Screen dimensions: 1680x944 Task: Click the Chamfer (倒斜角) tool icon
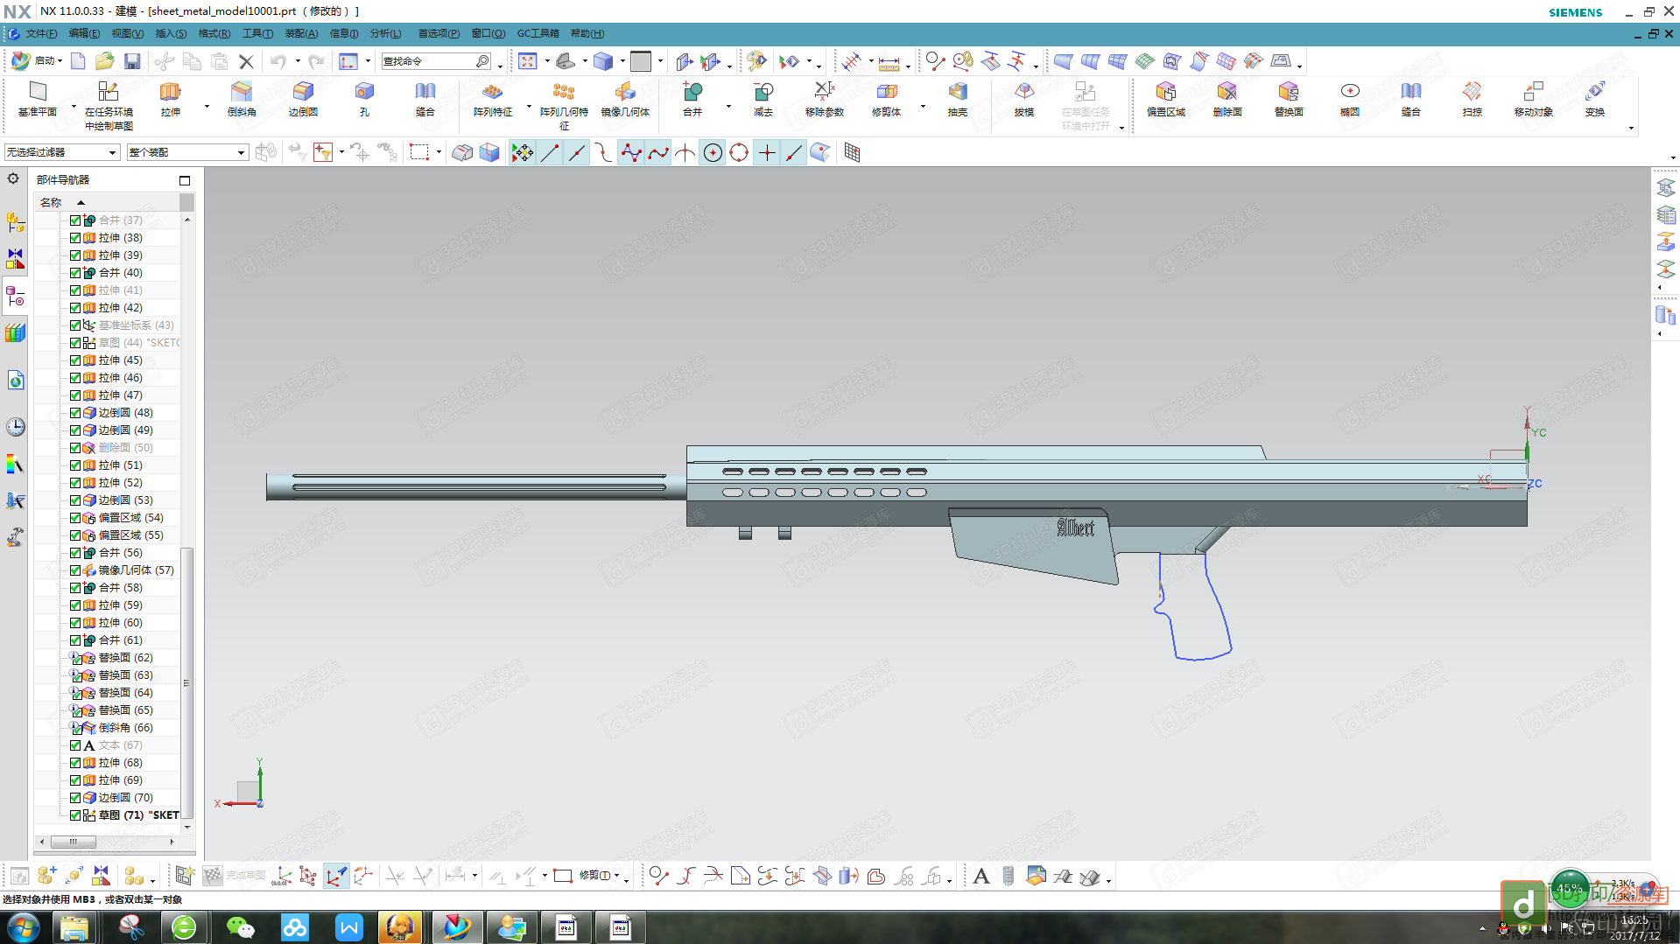click(x=241, y=91)
